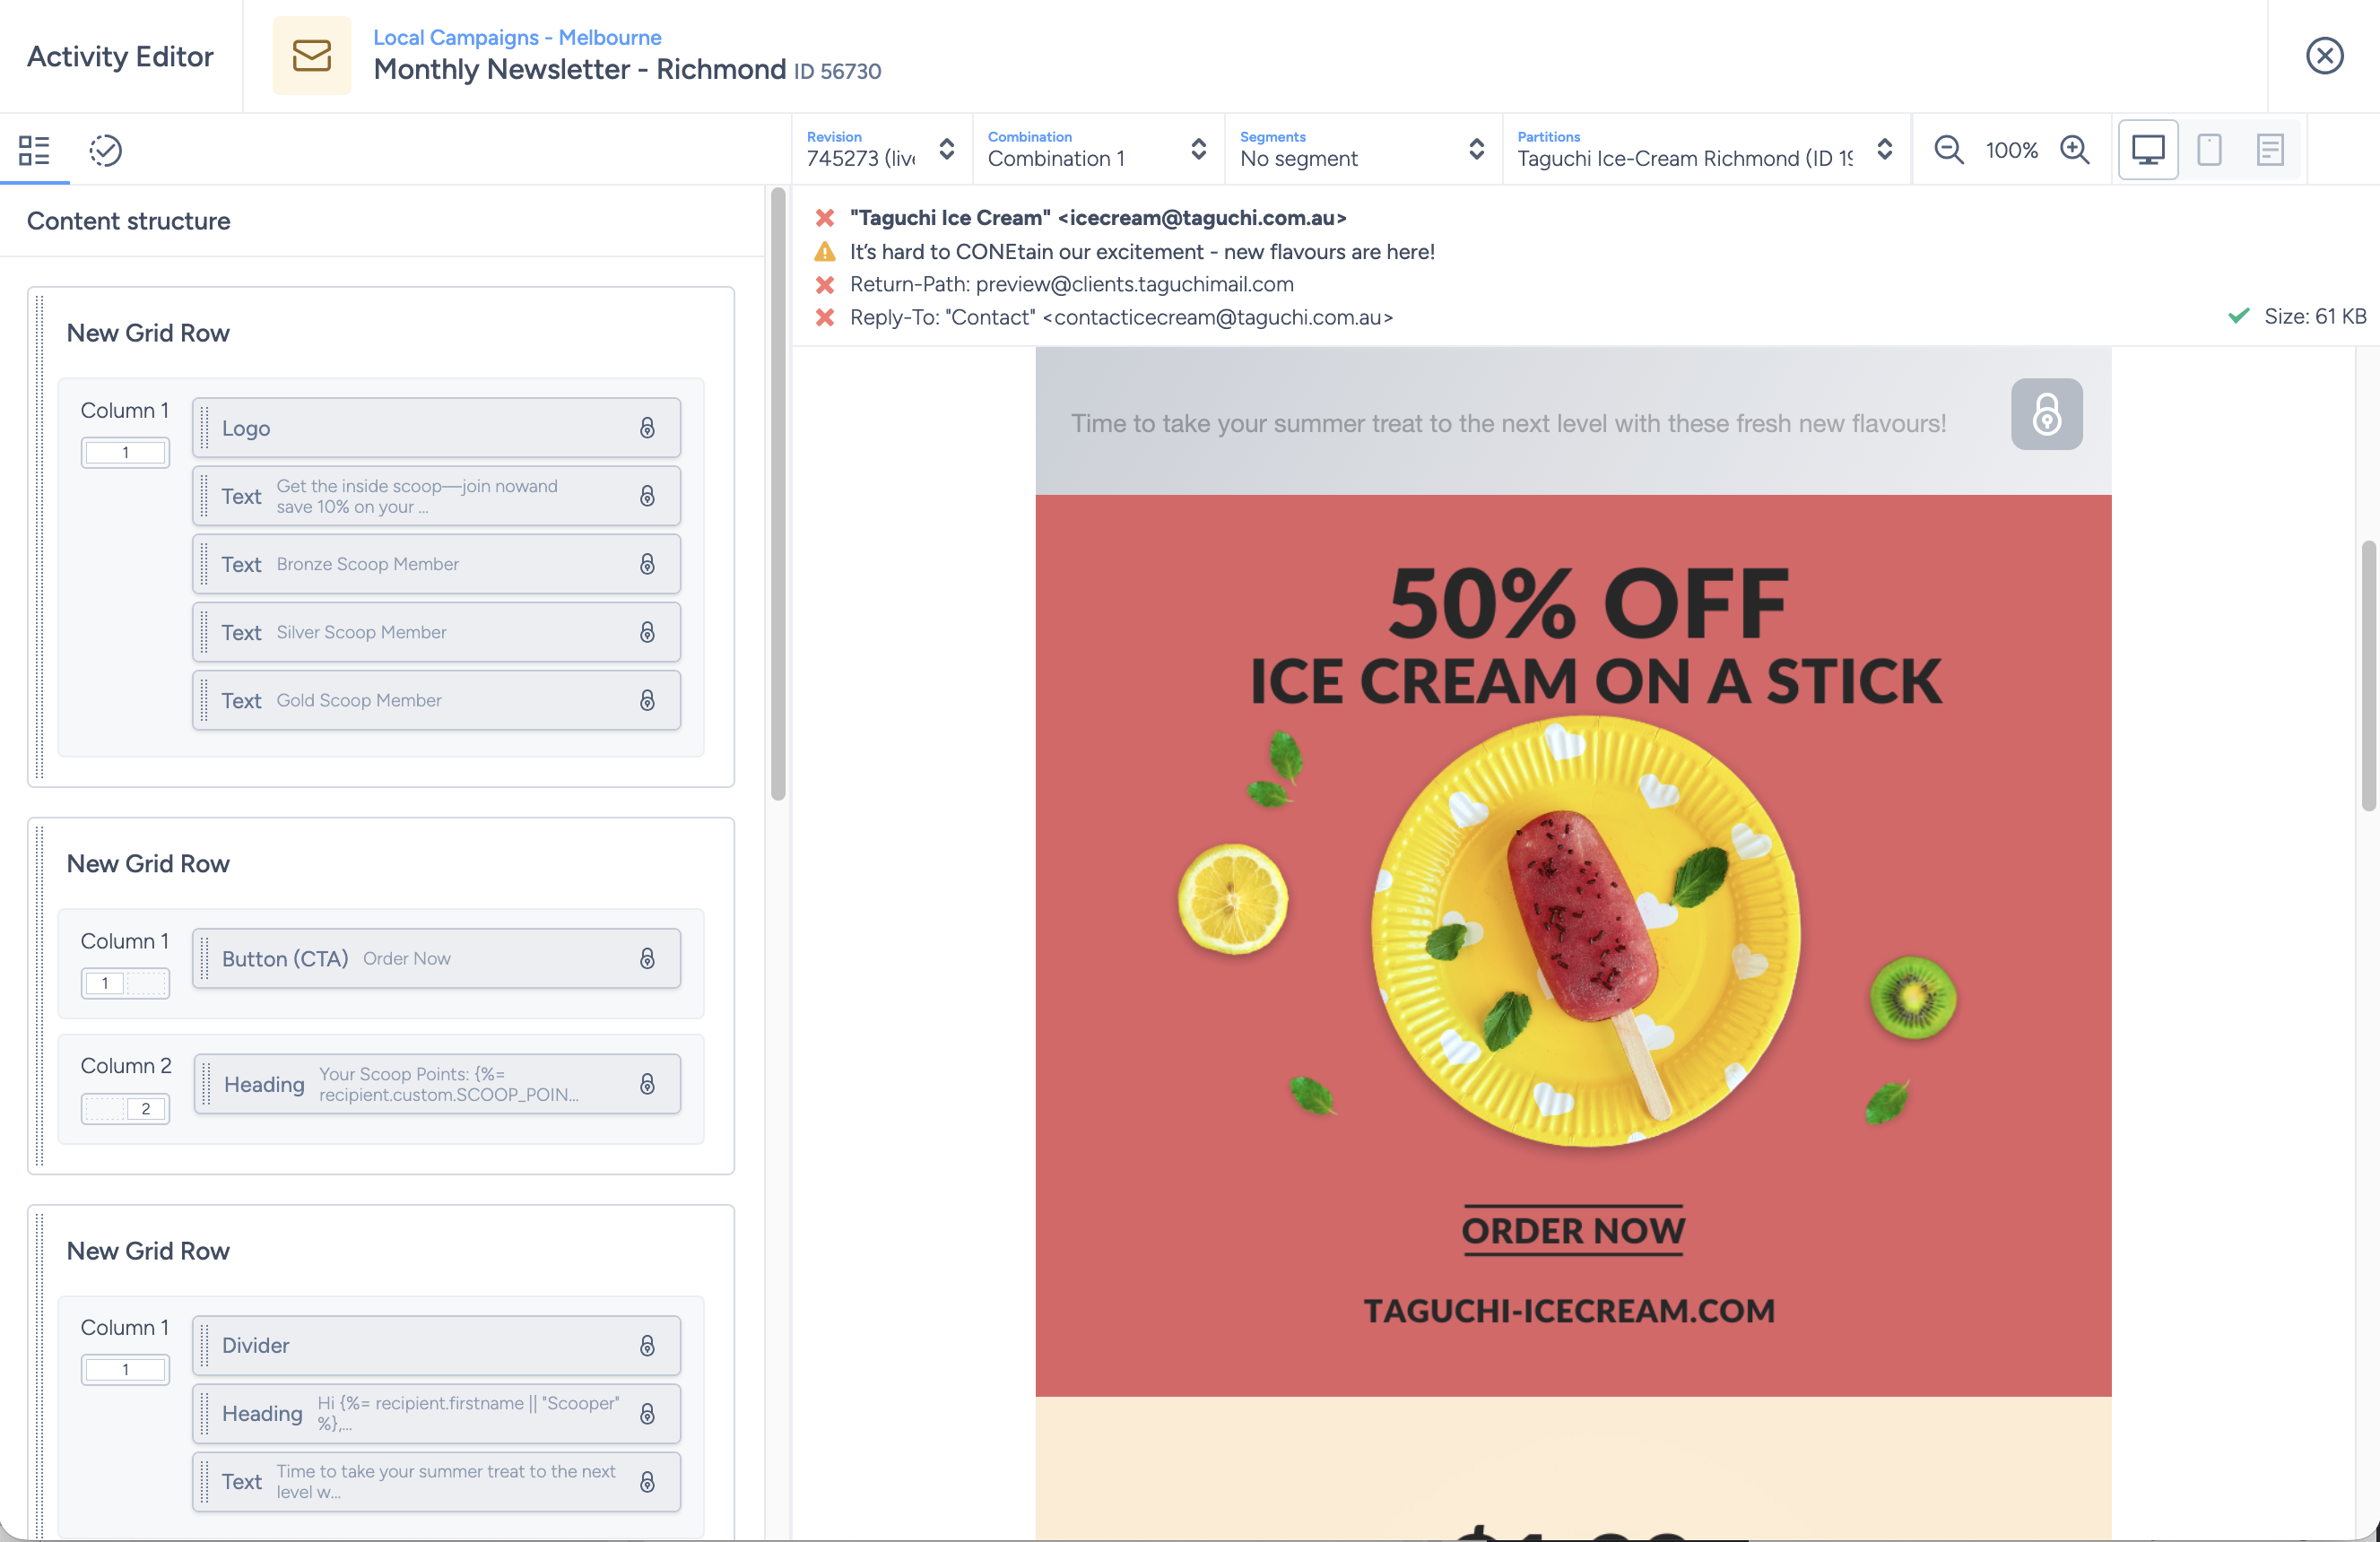Viewport: 2380px width, 1542px height.
Task: Switch to mobile preview mode
Action: (x=2209, y=150)
